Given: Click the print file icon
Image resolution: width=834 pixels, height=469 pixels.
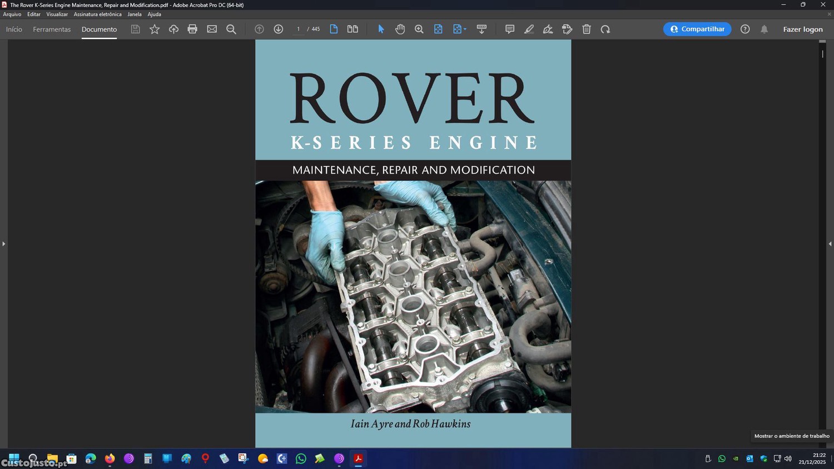Looking at the screenshot, I should click(192, 29).
